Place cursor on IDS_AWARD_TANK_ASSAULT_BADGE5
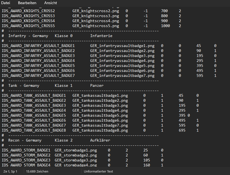This screenshot has width=230, height=175. pyautogui.click(x=34, y=116)
